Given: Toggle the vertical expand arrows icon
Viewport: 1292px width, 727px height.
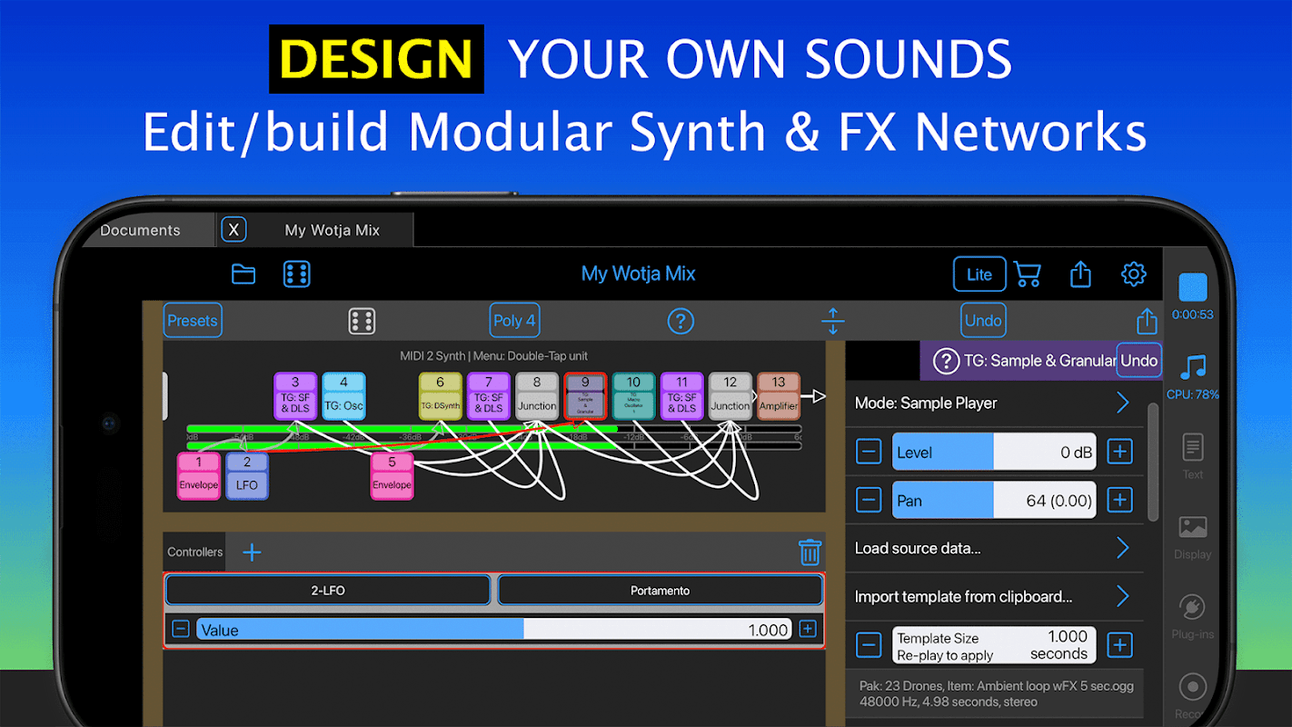Looking at the screenshot, I should click(833, 321).
